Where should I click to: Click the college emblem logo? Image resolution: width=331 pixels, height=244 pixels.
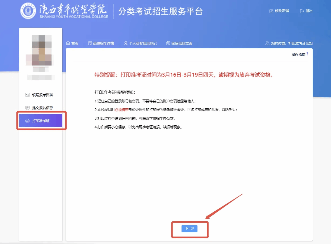[x=28, y=11]
